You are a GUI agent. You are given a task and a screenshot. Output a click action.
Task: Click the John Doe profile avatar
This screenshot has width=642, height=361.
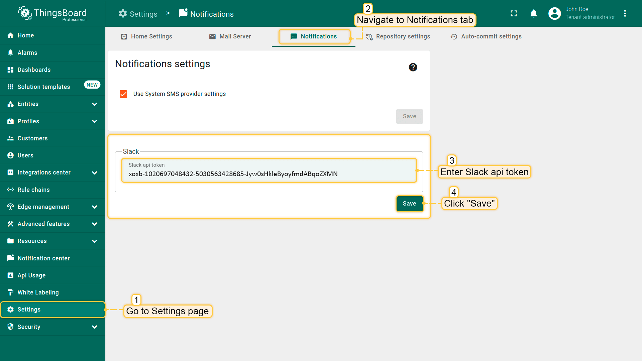(554, 13)
